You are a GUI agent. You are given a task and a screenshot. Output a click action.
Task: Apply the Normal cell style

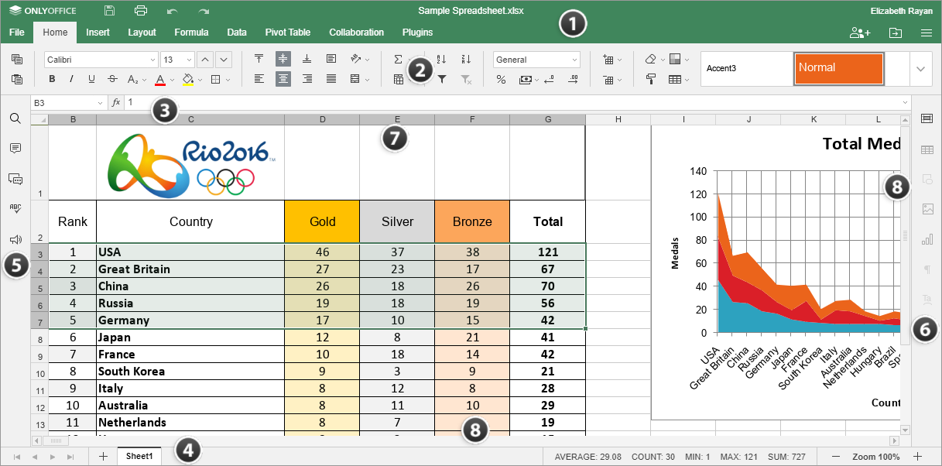tap(838, 68)
